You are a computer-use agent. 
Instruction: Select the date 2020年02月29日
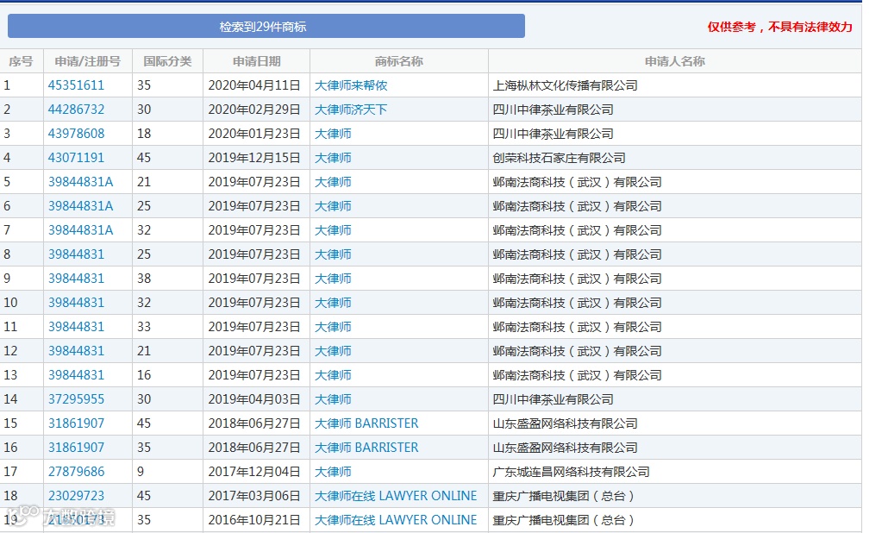coord(254,110)
